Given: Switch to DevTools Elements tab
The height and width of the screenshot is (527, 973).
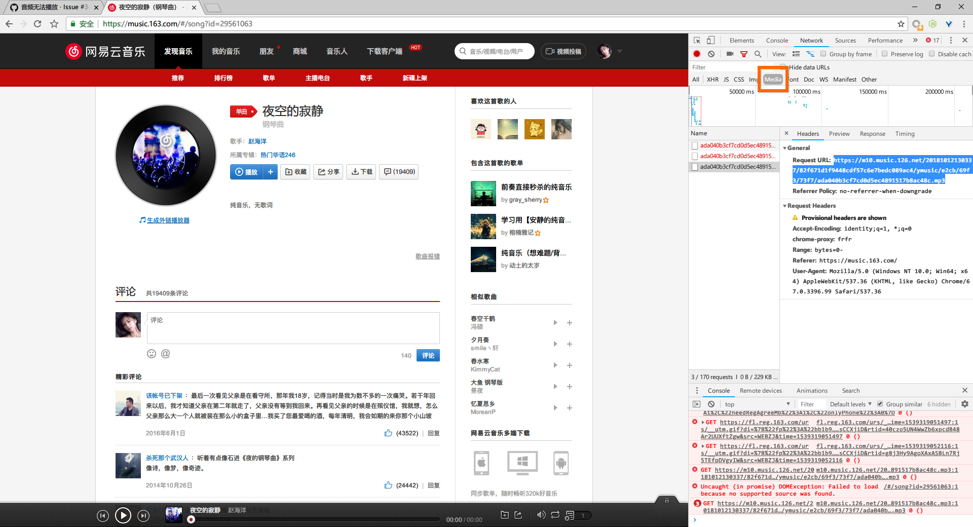Looking at the screenshot, I should click(741, 40).
